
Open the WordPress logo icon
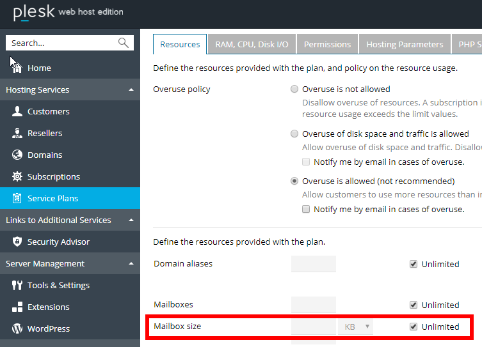click(x=17, y=328)
